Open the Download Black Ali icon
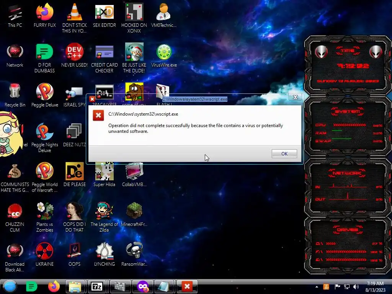 pyautogui.click(x=15, y=258)
